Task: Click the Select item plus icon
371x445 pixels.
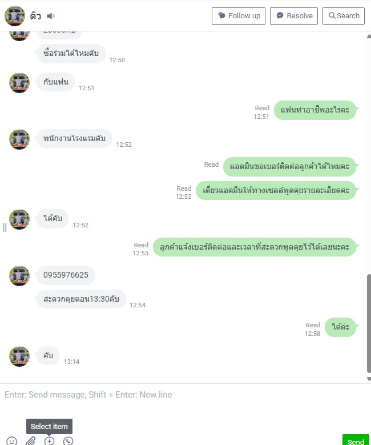Action: pyautogui.click(x=49, y=441)
